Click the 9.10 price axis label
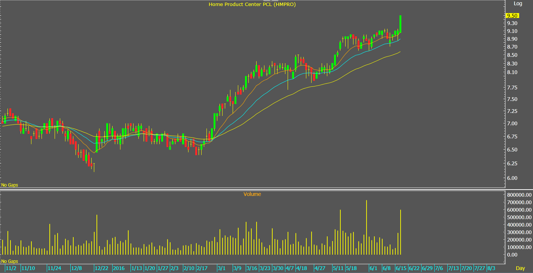The image size is (533, 273). pyautogui.click(x=512, y=31)
